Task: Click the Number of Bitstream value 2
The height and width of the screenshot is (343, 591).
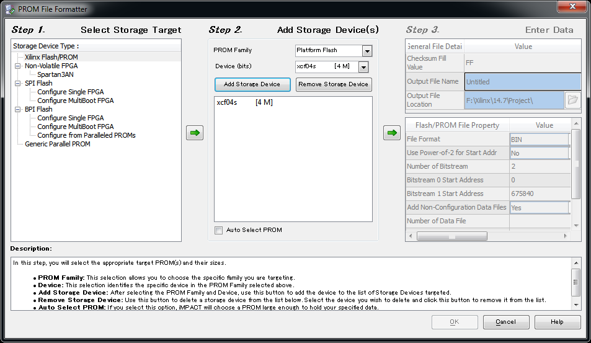Action: (540, 166)
